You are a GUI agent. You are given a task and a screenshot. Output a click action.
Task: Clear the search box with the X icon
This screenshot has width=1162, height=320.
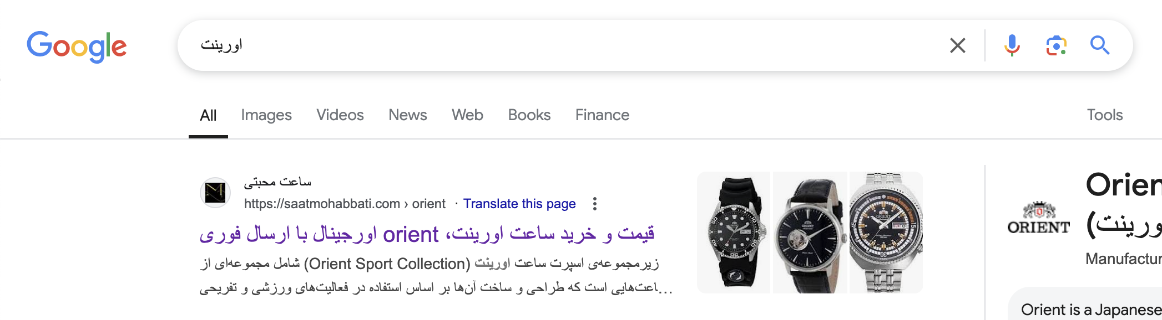pyautogui.click(x=958, y=45)
